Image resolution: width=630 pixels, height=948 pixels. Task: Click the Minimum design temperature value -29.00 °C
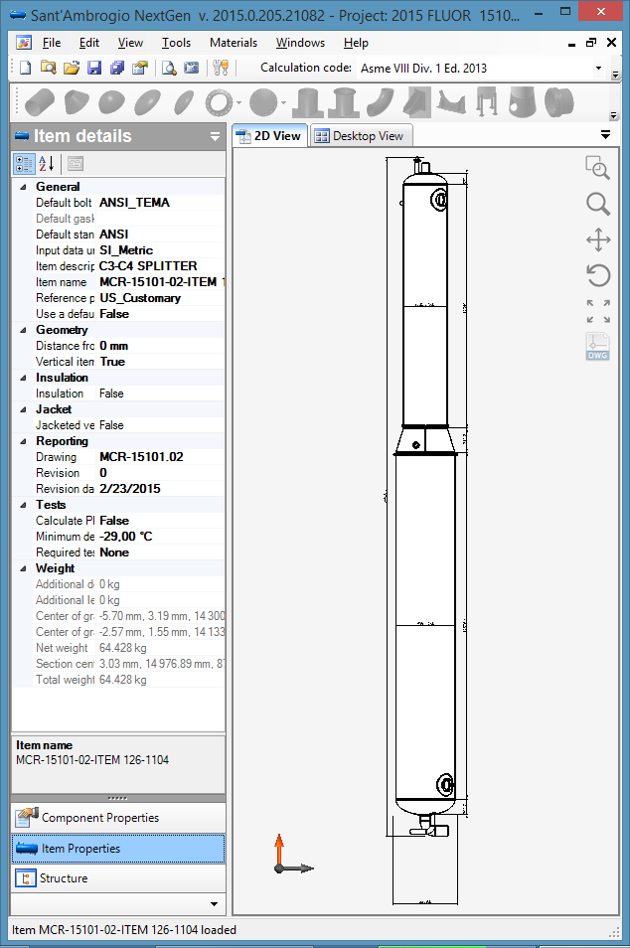(x=126, y=537)
